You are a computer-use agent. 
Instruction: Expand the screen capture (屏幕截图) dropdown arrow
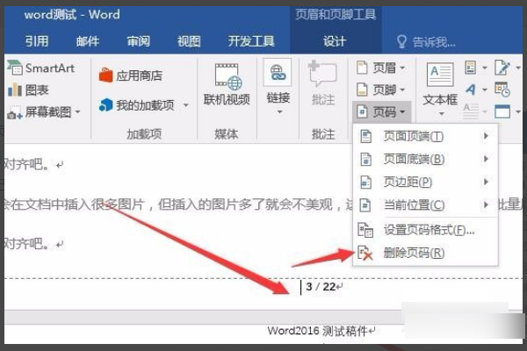click(x=77, y=111)
